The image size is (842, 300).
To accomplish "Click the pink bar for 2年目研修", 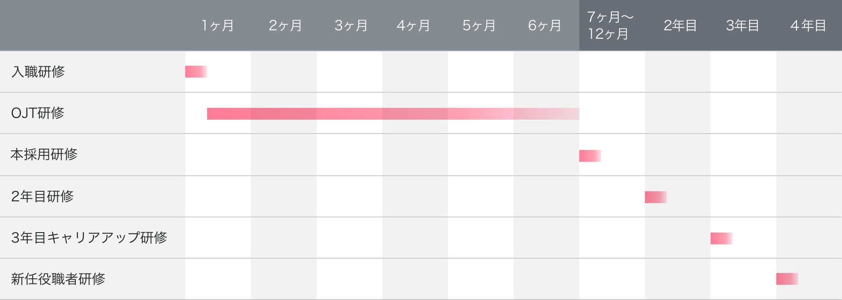I will 655,197.
